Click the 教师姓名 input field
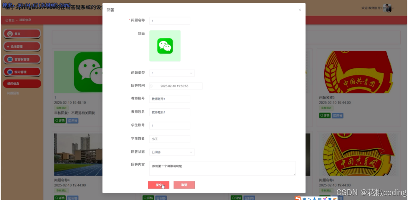The height and width of the screenshot is (200, 408). [170, 113]
